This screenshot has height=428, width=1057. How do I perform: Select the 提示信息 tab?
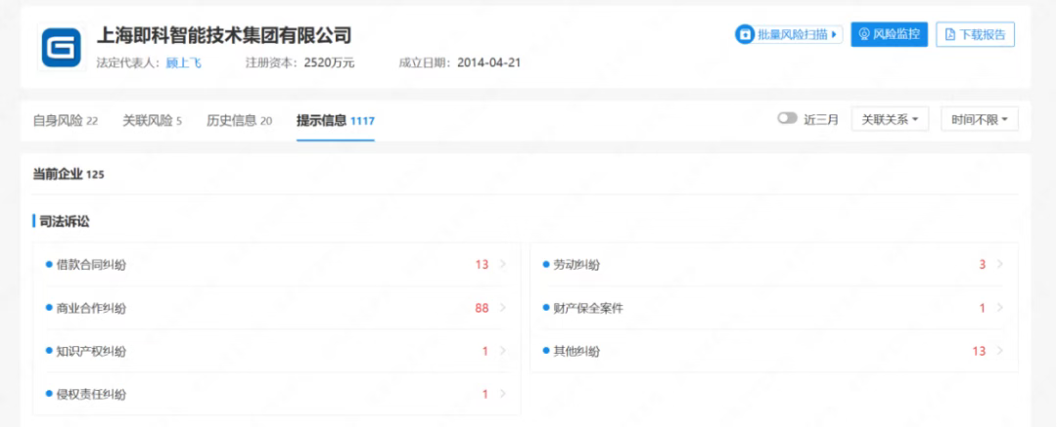[x=335, y=120]
